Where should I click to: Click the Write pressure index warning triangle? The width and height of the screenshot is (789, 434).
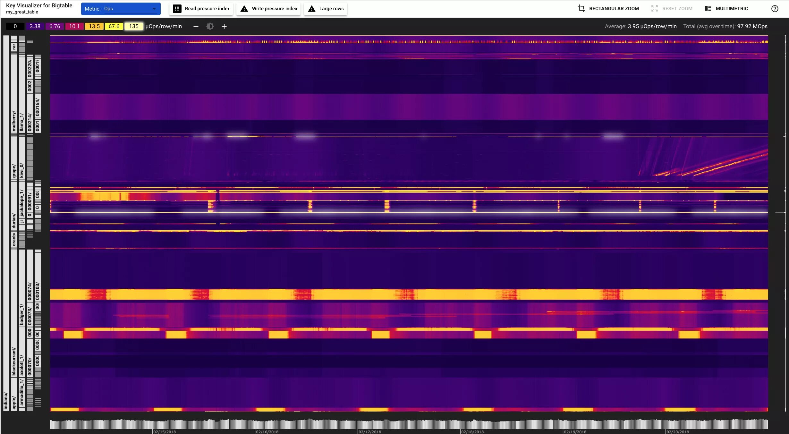pos(244,9)
